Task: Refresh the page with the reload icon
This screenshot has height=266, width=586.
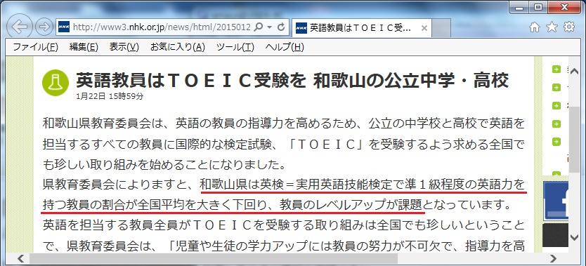Action: [282, 27]
